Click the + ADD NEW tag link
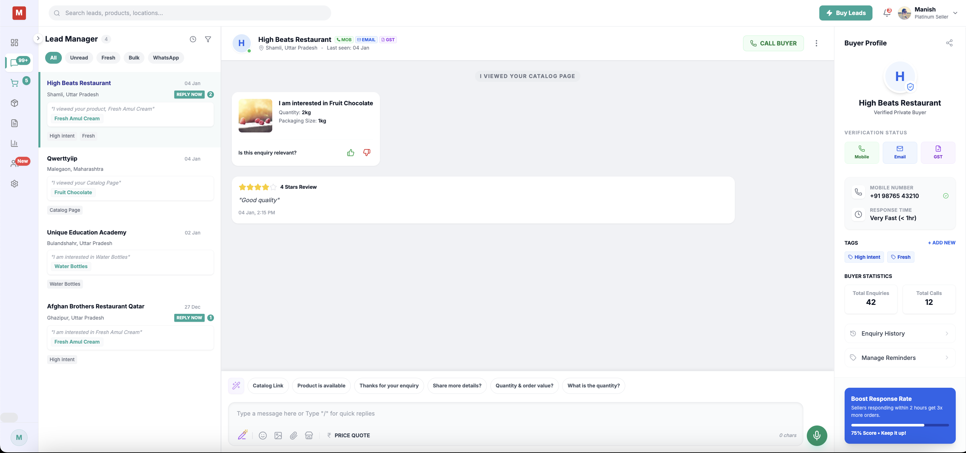 (941, 243)
